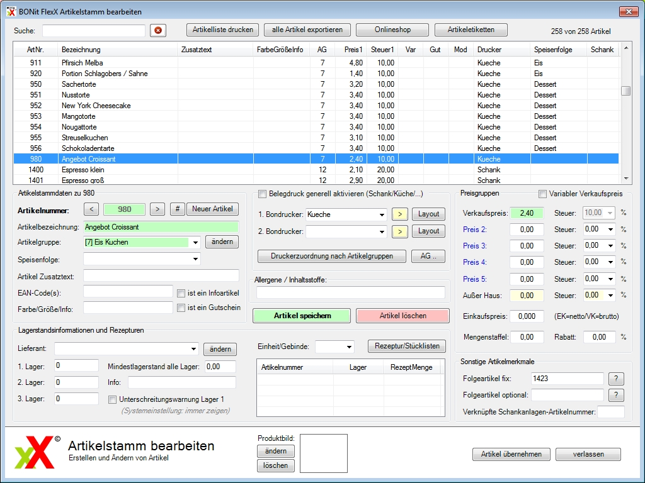Export all articles via 'alle Artikel exportieren'

click(307, 30)
